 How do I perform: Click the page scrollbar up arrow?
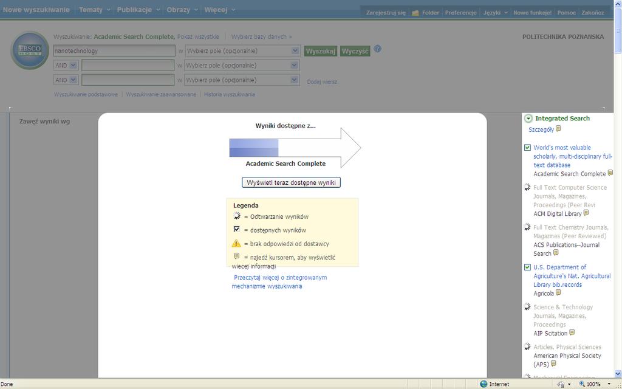tap(618, 4)
